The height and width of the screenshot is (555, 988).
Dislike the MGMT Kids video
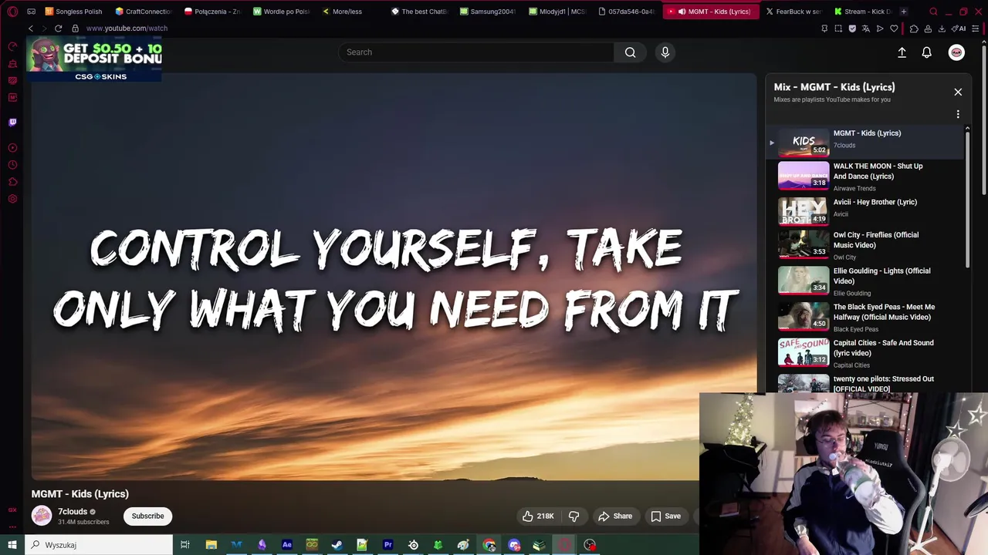(x=574, y=516)
